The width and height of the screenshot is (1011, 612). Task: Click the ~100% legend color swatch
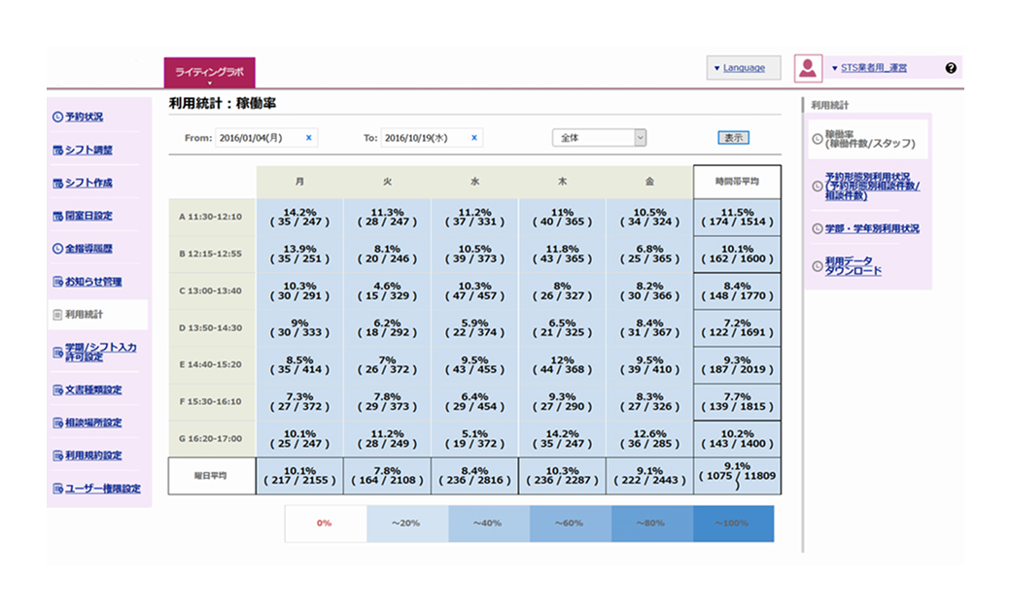[734, 524]
